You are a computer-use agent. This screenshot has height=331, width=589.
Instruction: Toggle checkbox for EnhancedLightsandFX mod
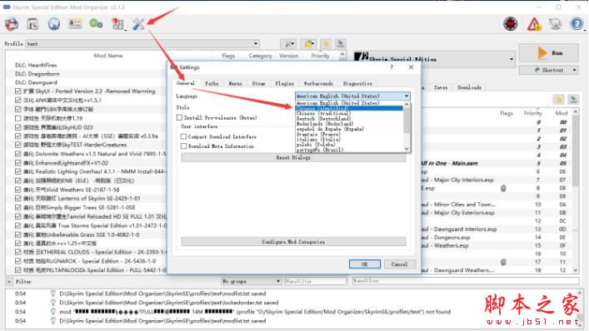(18, 163)
